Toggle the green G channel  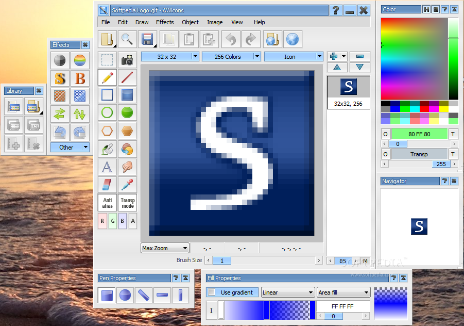pyautogui.click(x=112, y=221)
